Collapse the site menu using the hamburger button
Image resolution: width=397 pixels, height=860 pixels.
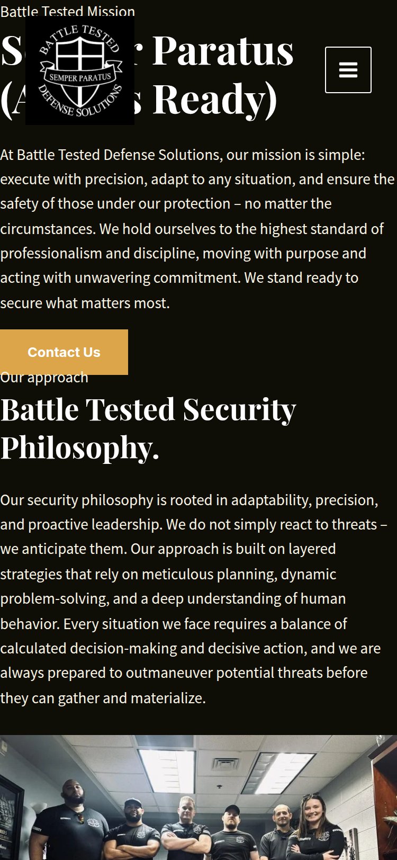(x=348, y=70)
